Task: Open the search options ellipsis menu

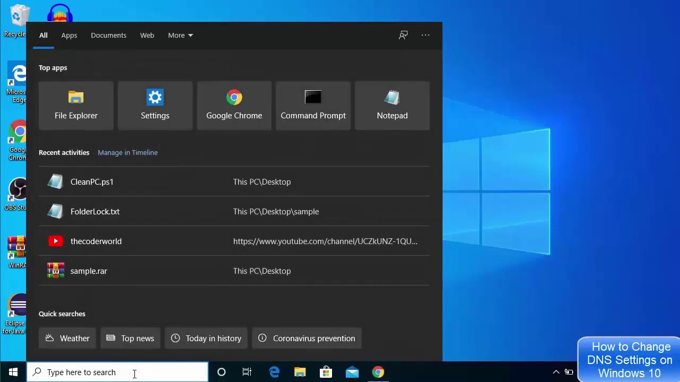Action: 426,35
